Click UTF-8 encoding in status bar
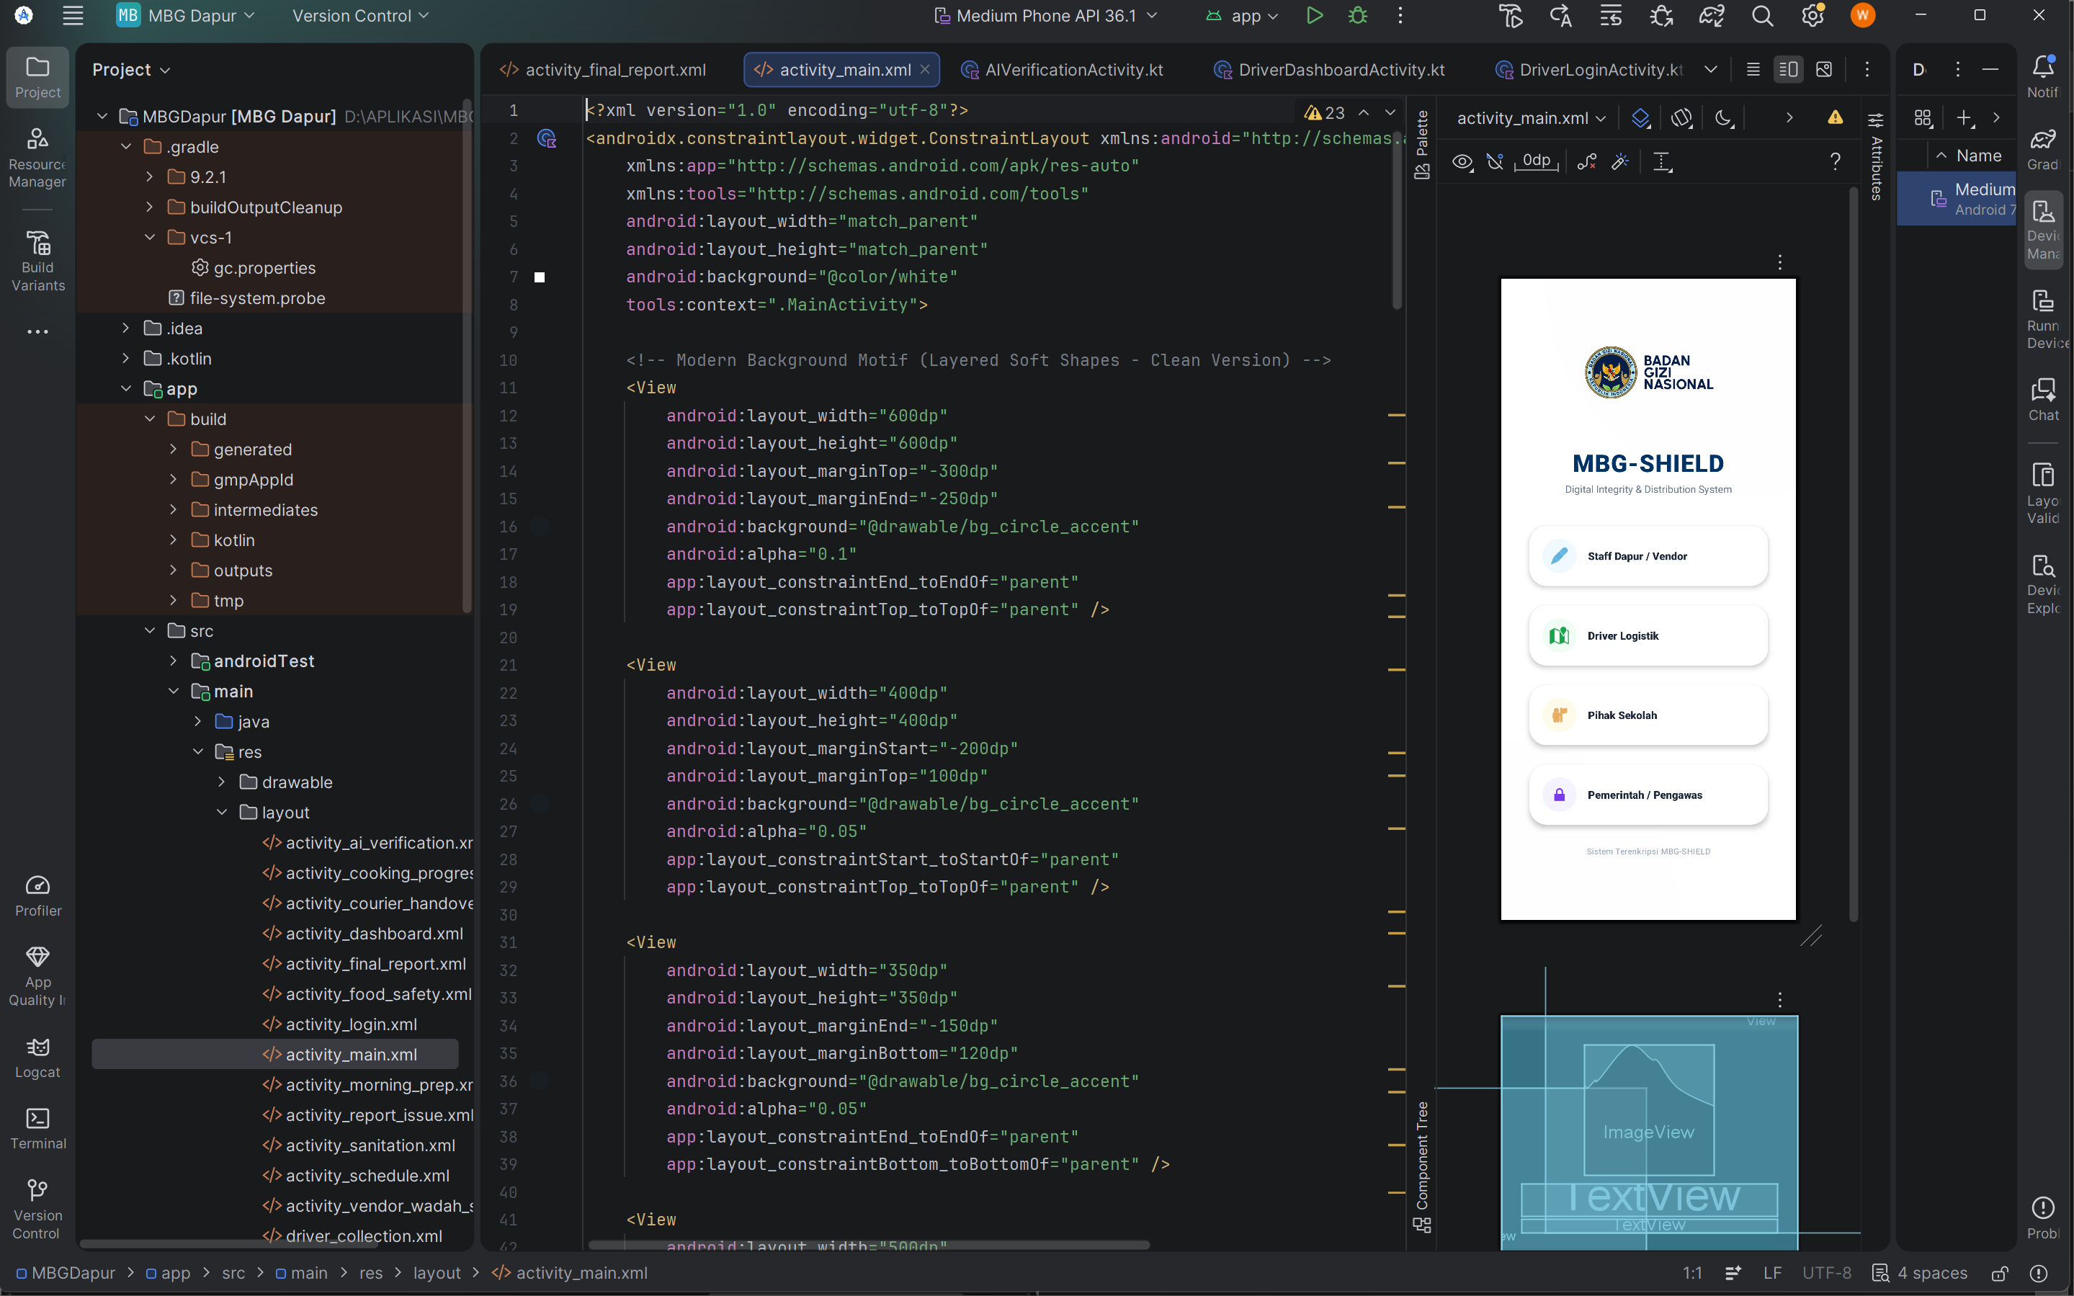 (1826, 1273)
